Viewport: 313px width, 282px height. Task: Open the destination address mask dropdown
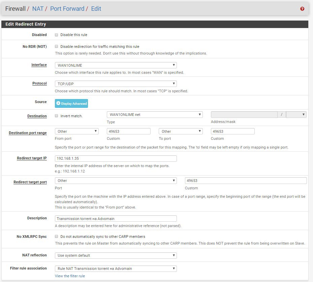(296, 115)
